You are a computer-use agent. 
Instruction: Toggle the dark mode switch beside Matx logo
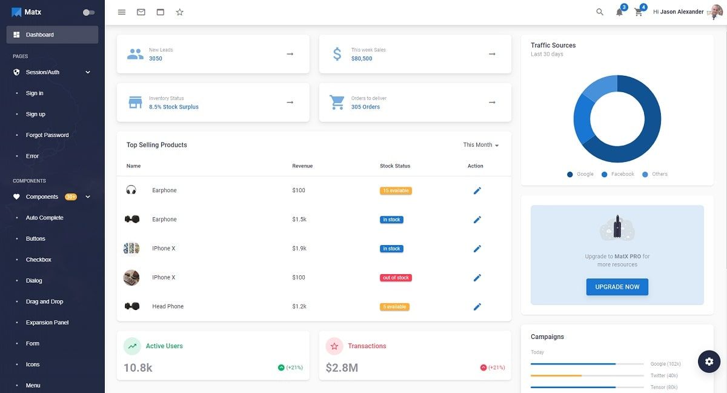(x=87, y=12)
